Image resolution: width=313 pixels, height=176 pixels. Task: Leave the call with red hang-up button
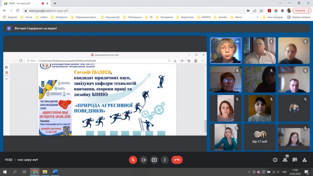point(177,160)
